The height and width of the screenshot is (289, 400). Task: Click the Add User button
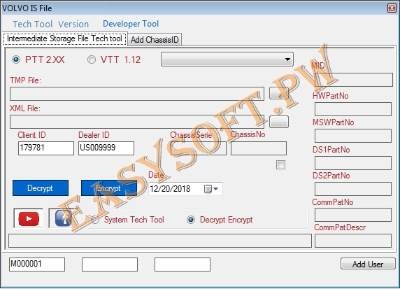(368, 264)
